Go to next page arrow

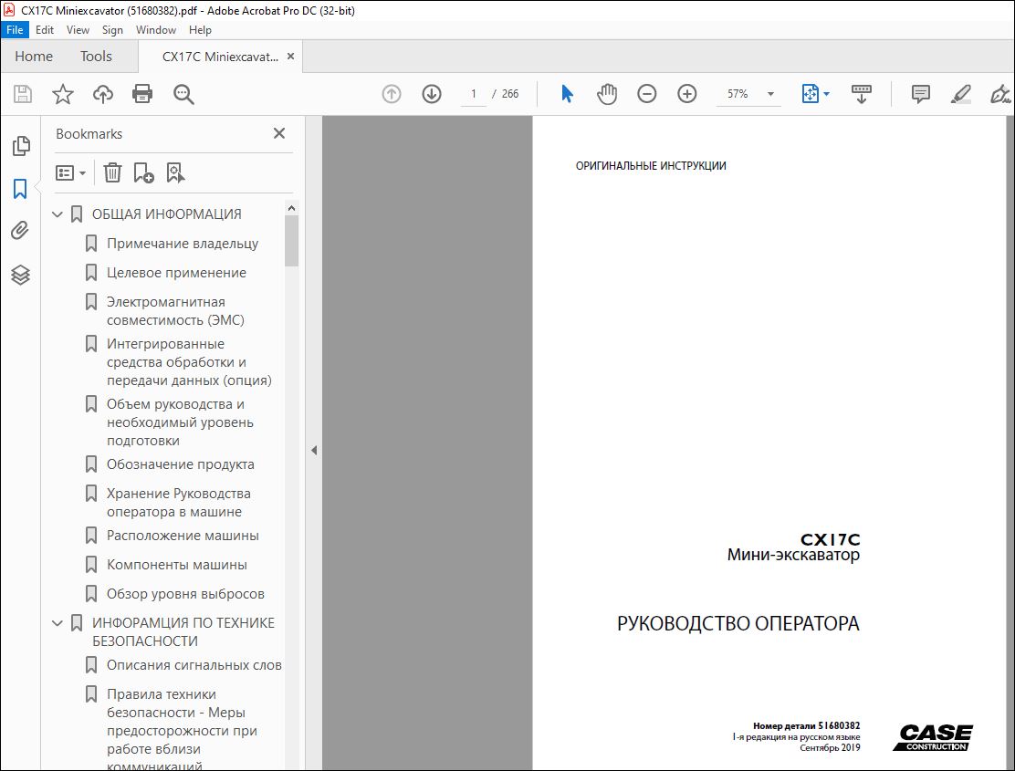[432, 94]
